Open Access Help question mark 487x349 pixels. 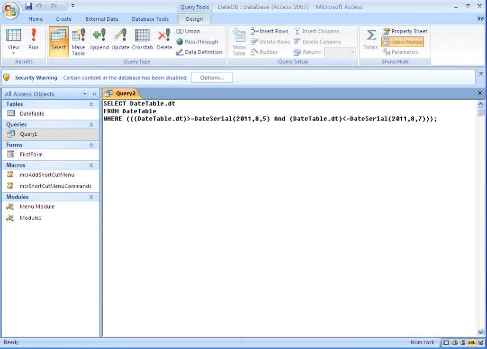point(480,18)
